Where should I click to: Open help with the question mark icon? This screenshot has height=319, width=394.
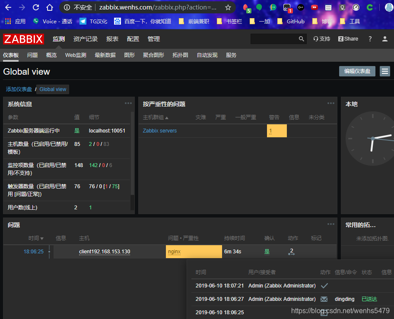pyautogui.click(x=370, y=39)
